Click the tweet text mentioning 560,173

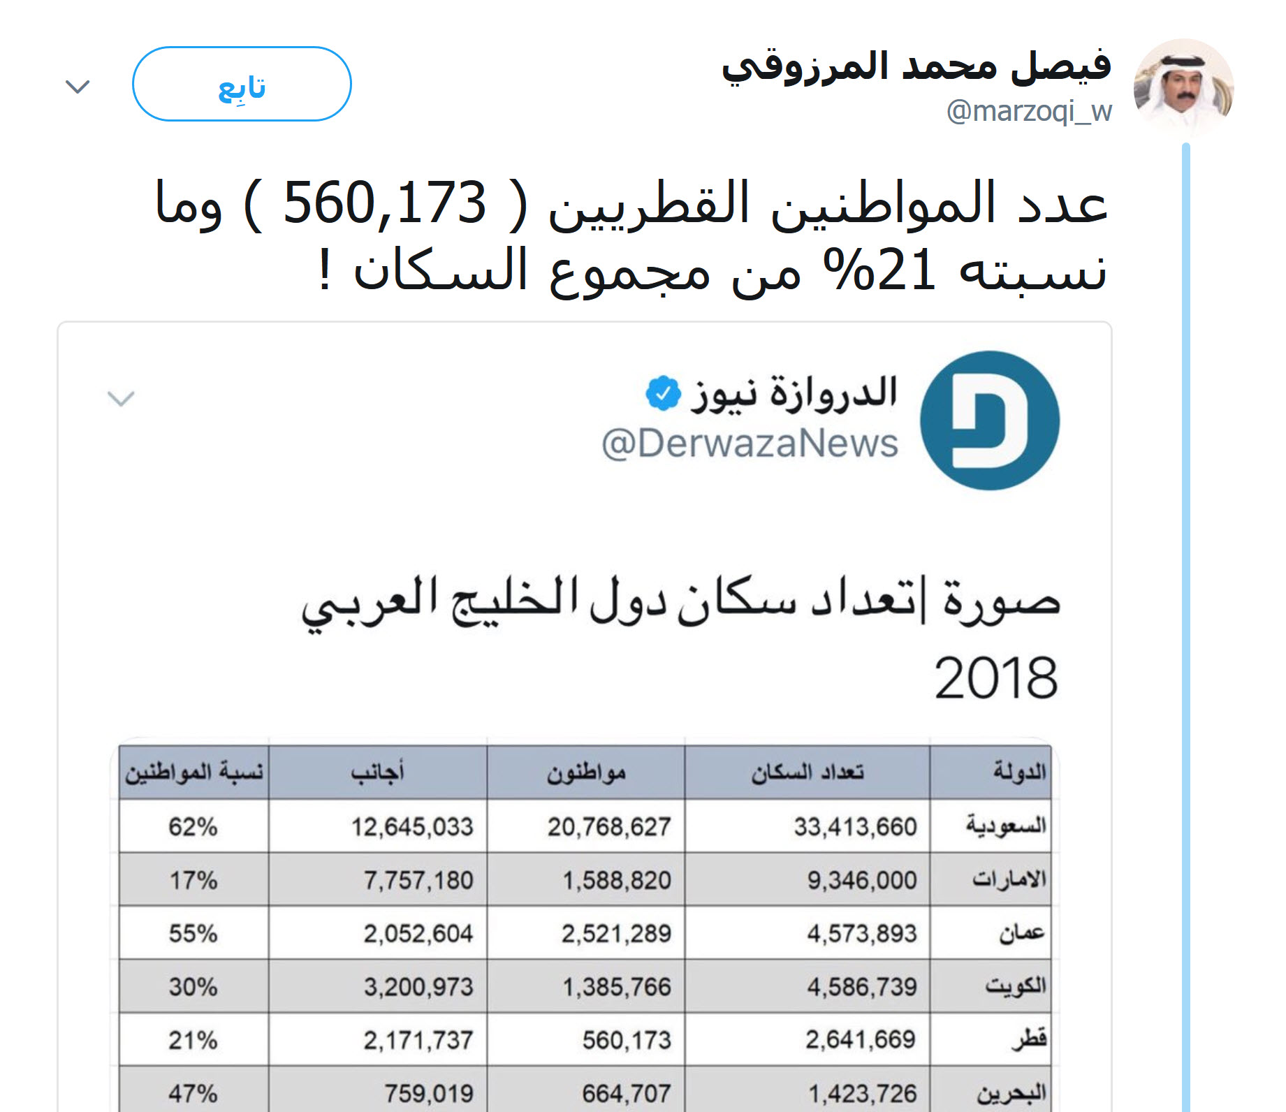[x=631, y=235]
